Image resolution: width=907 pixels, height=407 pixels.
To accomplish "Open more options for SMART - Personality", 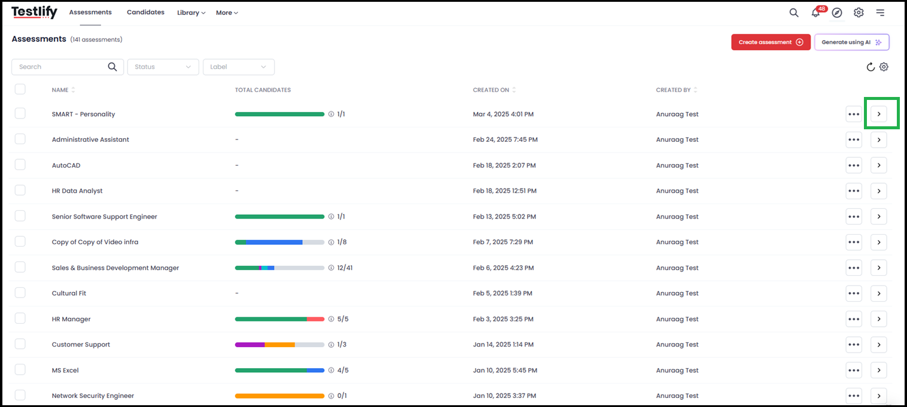I will [x=854, y=114].
